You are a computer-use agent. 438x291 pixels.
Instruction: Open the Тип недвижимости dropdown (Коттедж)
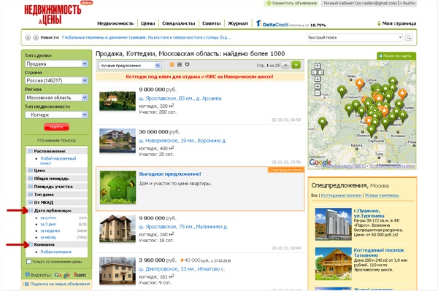[x=56, y=115]
